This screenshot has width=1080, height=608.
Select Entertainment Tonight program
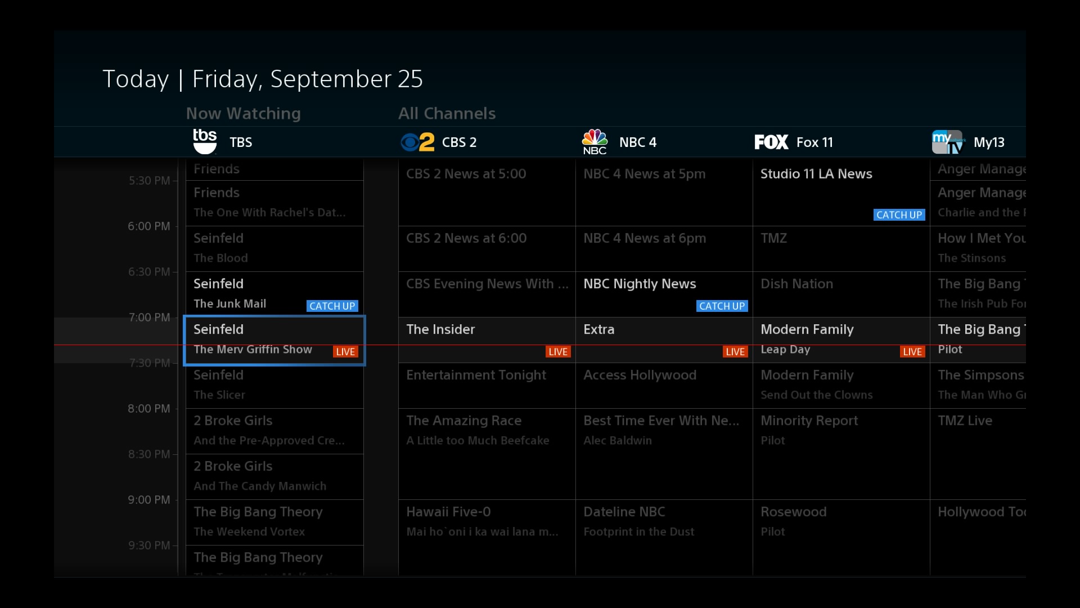(x=487, y=386)
